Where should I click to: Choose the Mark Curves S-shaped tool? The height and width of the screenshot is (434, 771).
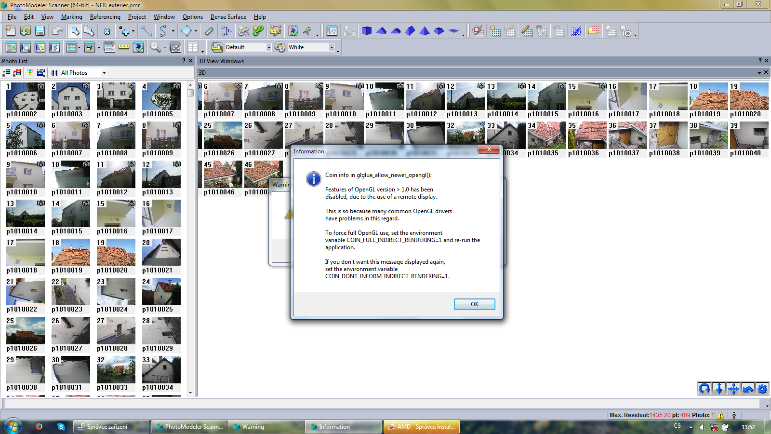tap(163, 31)
